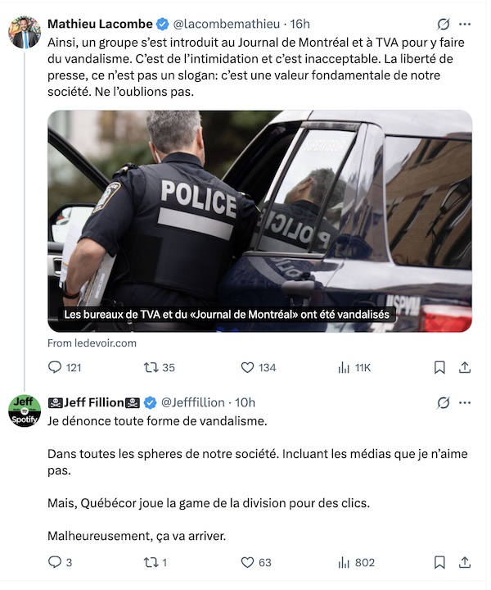
Task: Bookmark Jeff Fillion's reply
Action: click(439, 562)
